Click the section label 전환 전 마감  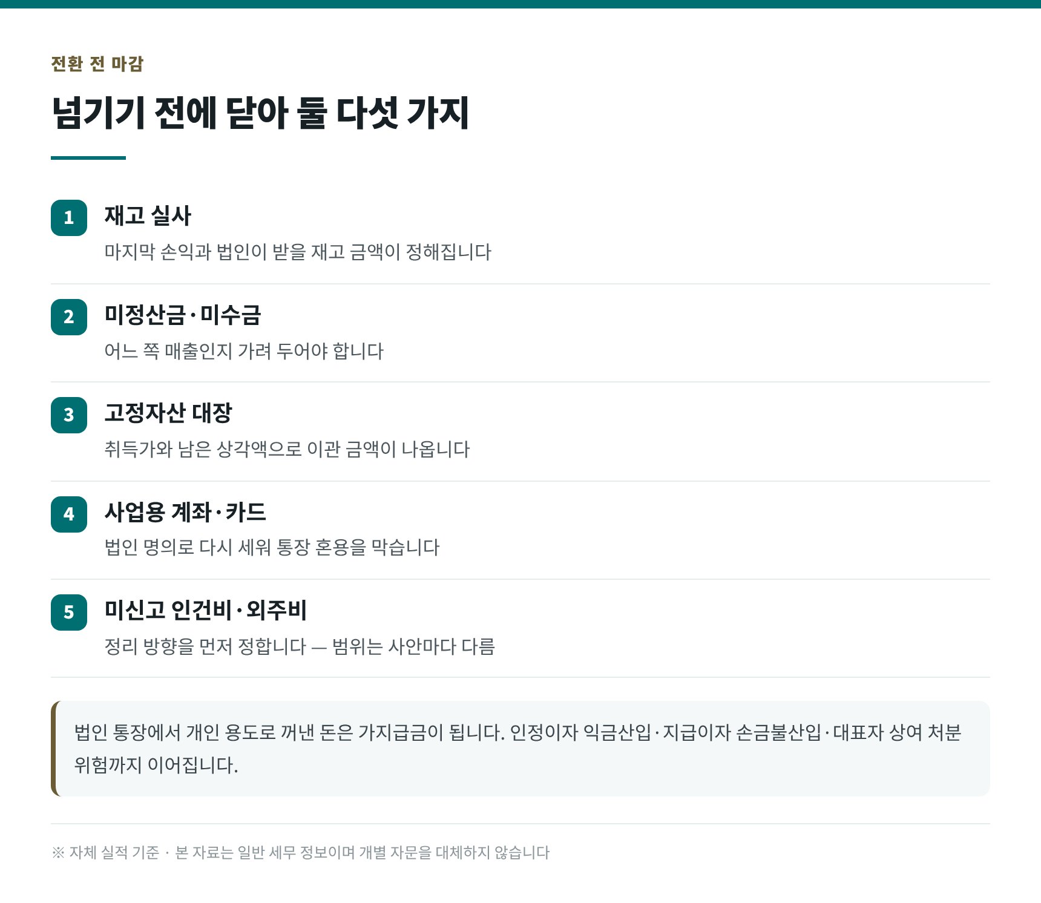pyautogui.click(x=97, y=64)
